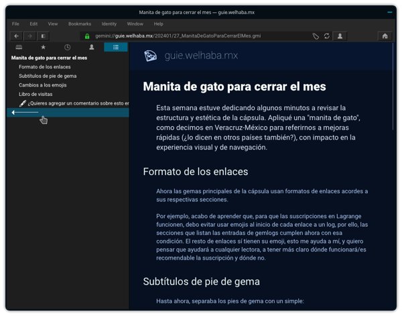The height and width of the screenshot is (316, 402).
Task: Open the identity button in the toolbar
Action: coord(341,36)
